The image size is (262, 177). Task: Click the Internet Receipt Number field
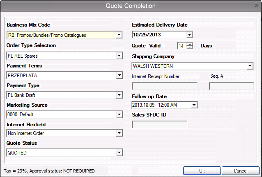[165, 86]
